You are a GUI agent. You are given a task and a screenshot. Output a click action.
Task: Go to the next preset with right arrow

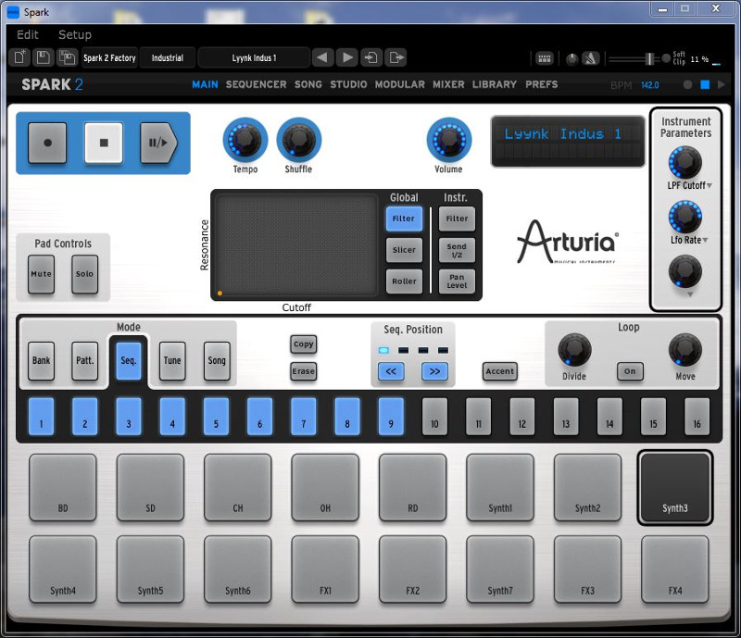pos(347,57)
